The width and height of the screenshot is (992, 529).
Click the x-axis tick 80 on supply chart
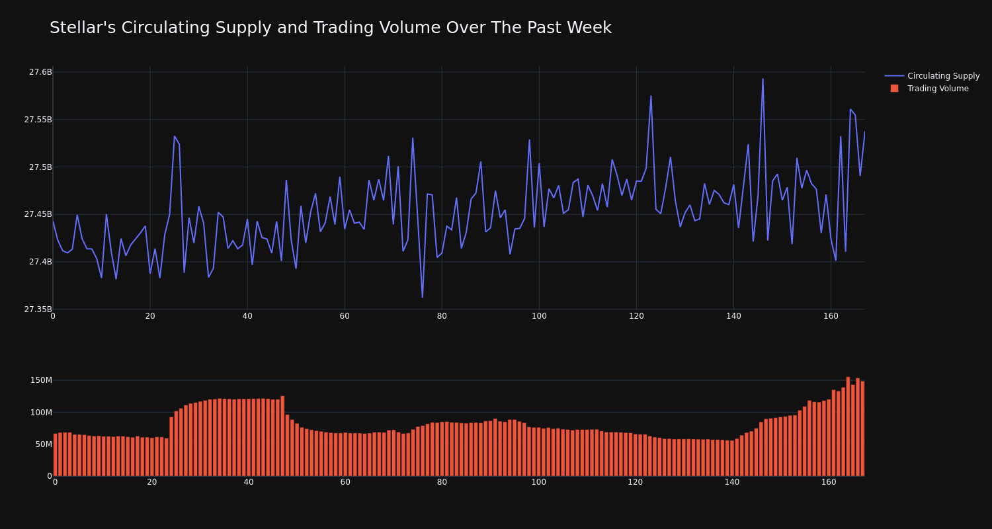point(442,316)
